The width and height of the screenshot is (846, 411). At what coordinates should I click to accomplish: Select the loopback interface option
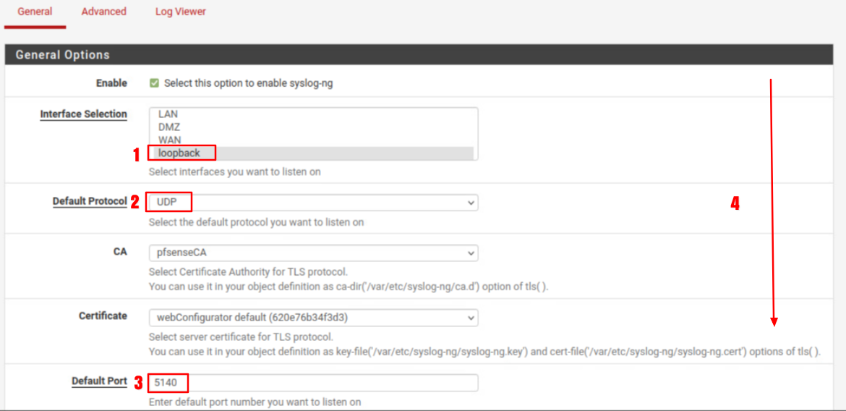point(179,153)
